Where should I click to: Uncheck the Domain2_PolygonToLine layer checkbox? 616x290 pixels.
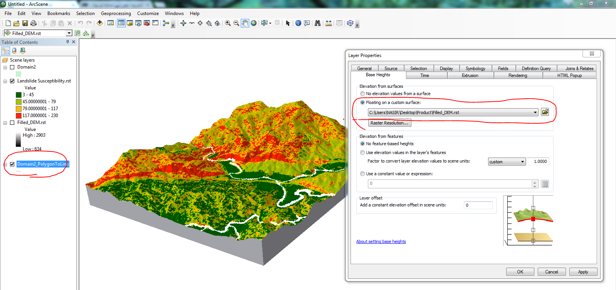click(x=12, y=164)
